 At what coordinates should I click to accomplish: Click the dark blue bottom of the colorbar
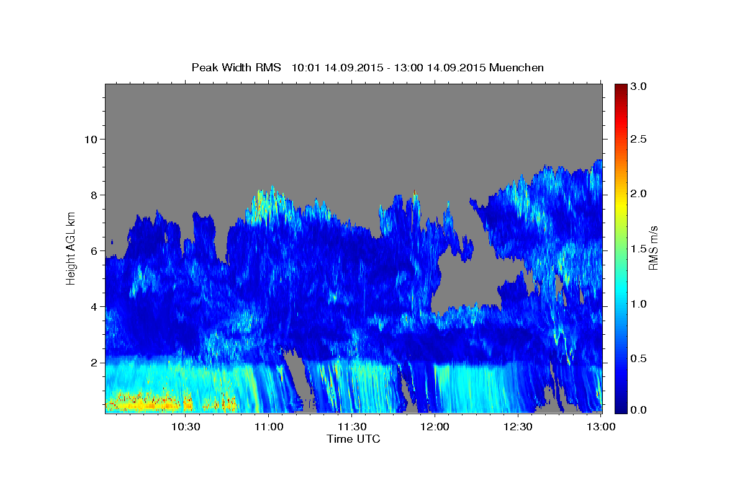[x=620, y=408]
